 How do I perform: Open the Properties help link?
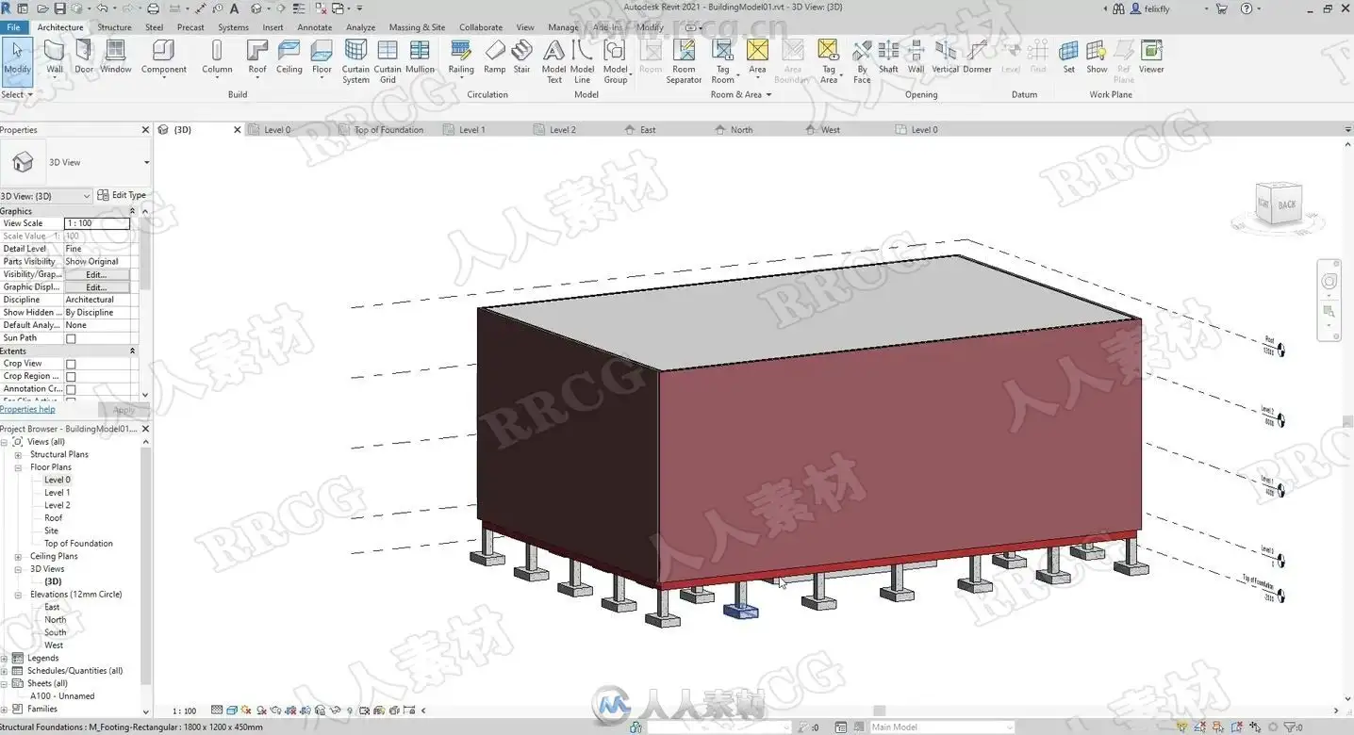(27, 409)
